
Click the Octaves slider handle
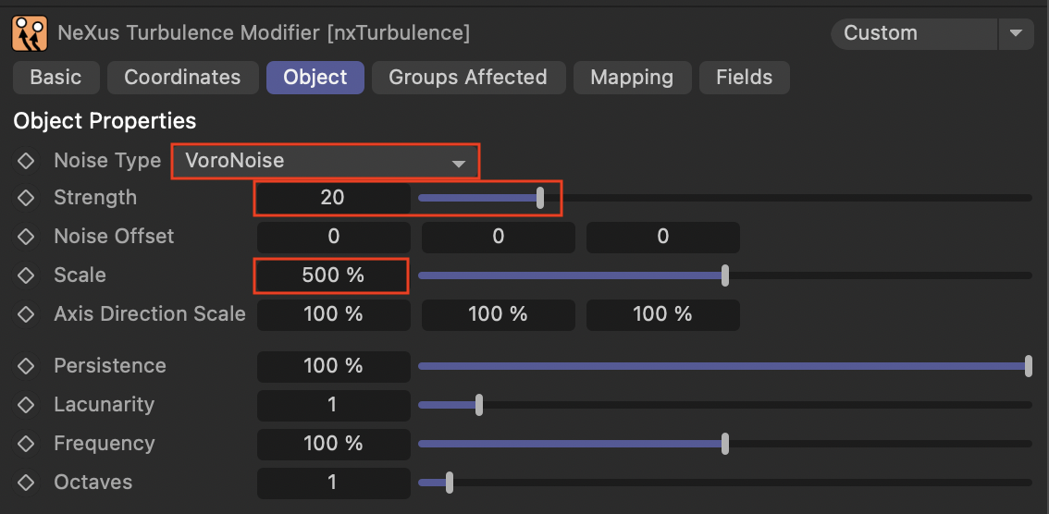450,483
